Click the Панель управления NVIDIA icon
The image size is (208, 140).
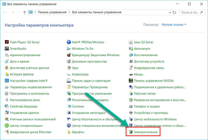point(131,81)
